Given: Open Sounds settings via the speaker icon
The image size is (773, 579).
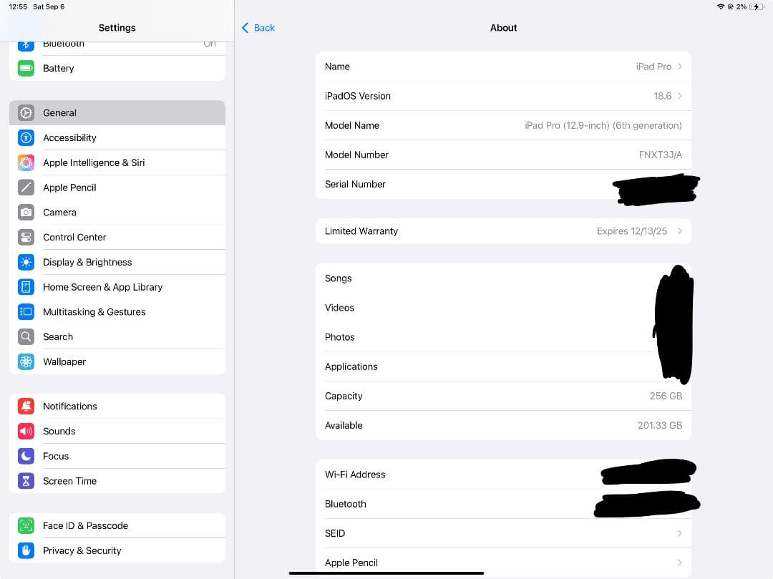Looking at the screenshot, I should click(26, 431).
